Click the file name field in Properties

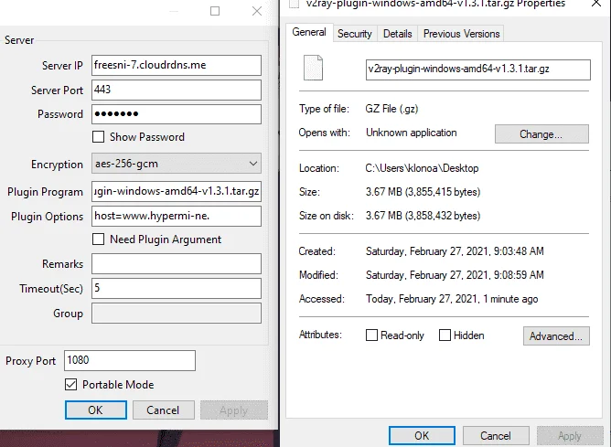coord(478,69)
